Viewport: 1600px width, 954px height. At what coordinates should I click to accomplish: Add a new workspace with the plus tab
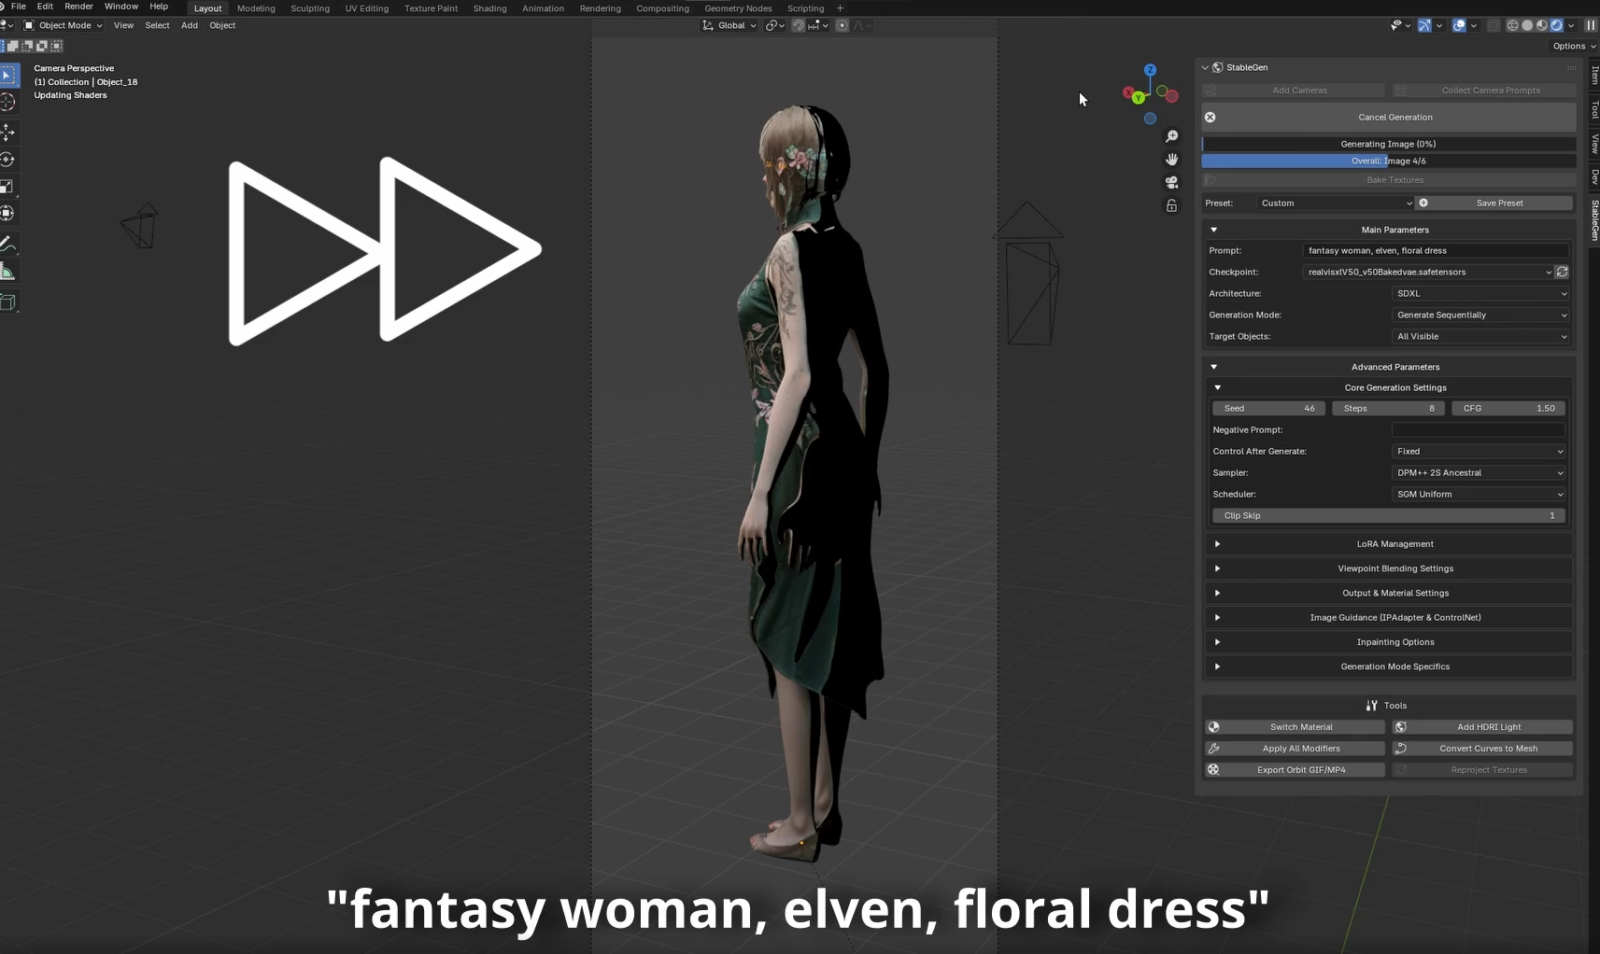pos(840,8)
